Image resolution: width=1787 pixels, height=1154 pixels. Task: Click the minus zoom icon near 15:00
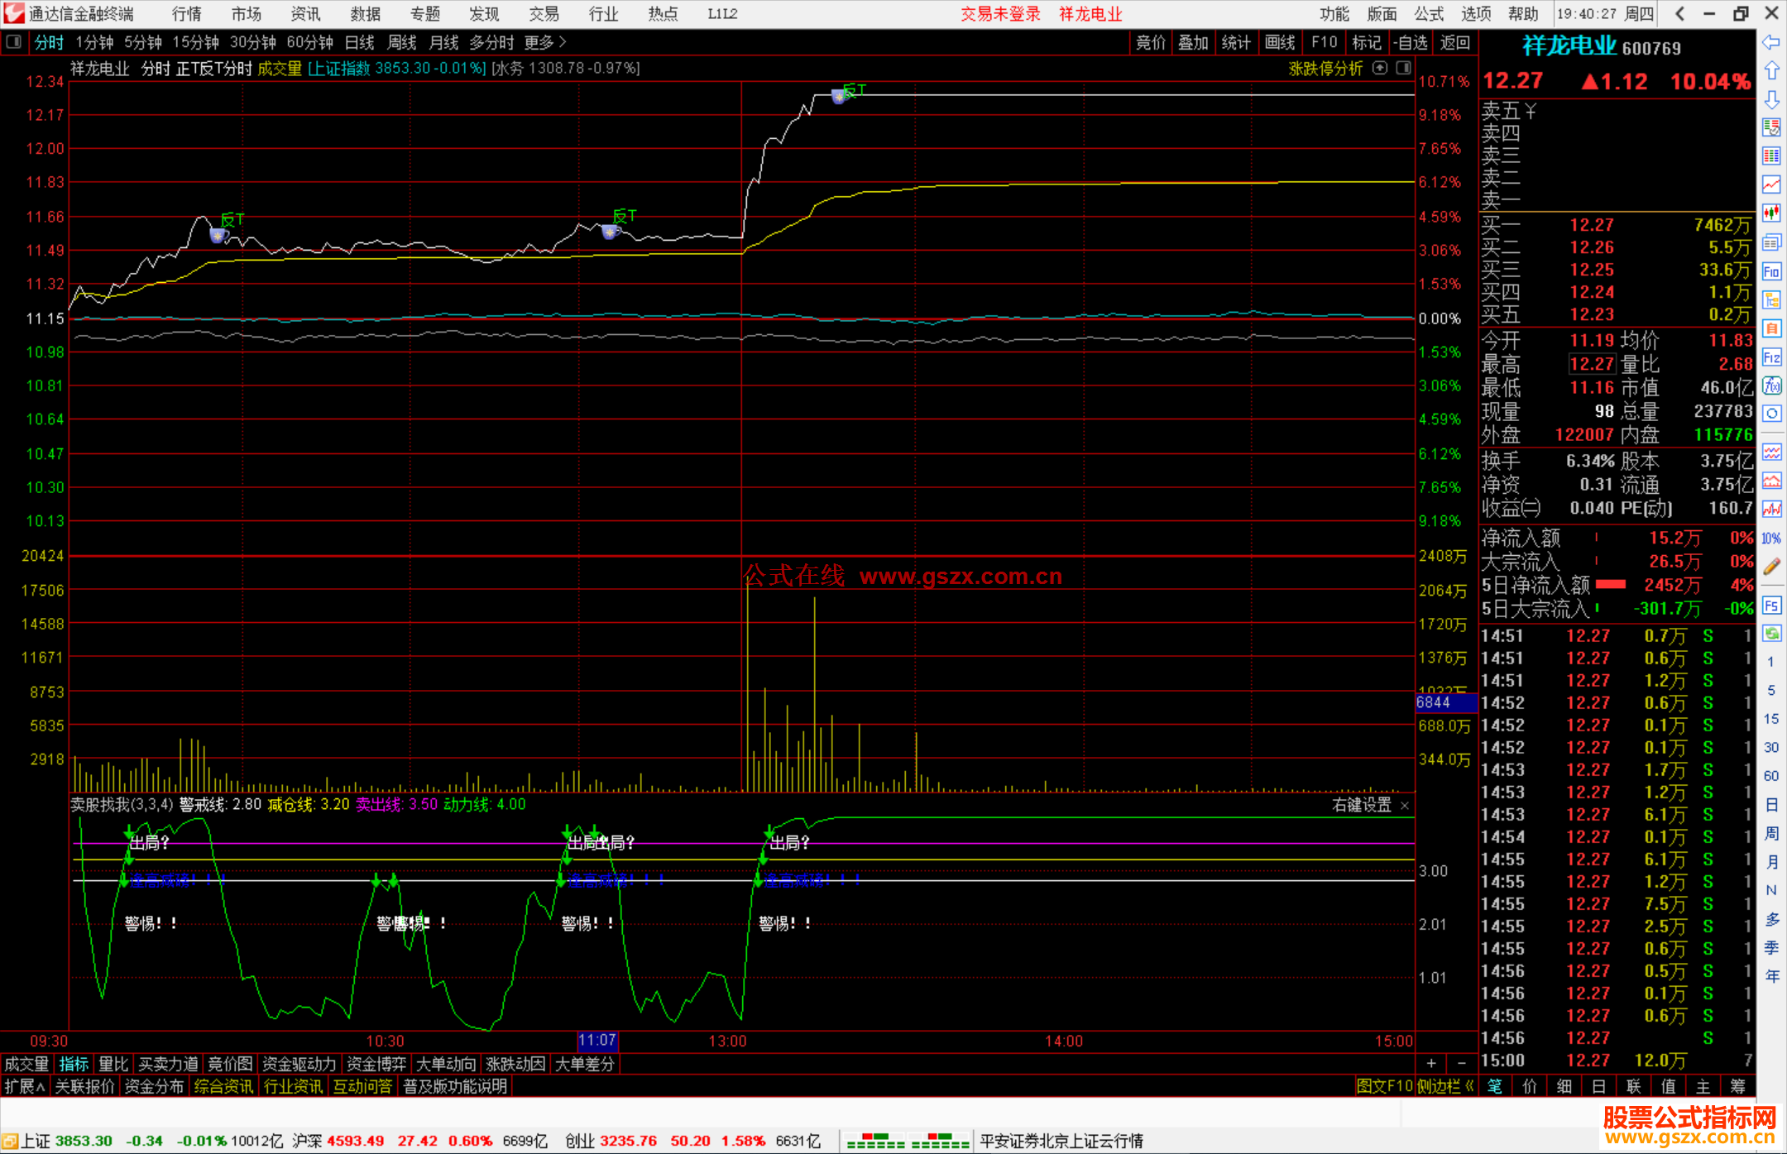tap(1461, 1063)
